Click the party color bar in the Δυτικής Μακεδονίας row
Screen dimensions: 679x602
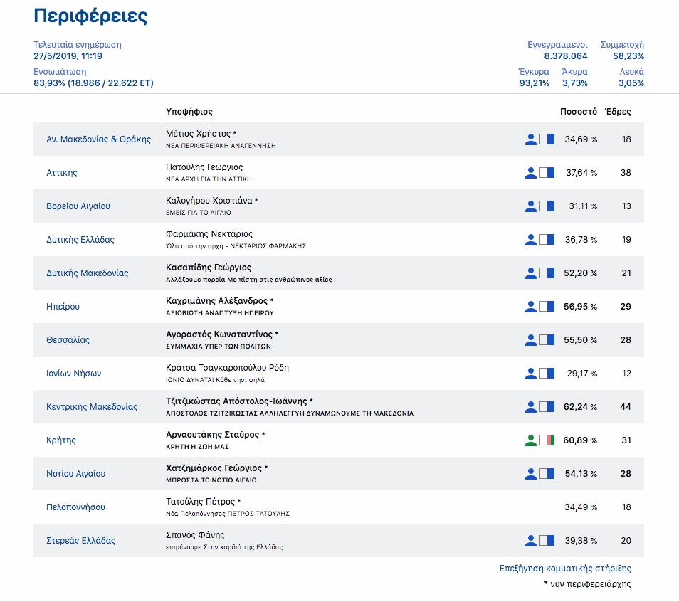pyautogui.click(x=547, y=273)
